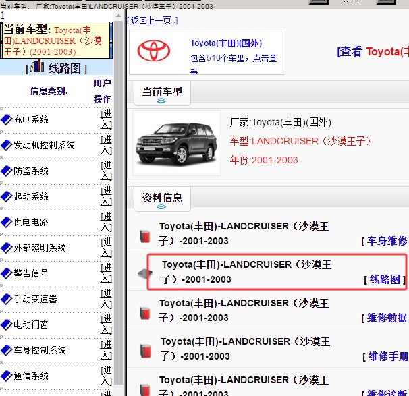Viewport: 409px width, 396px height.
Task: Click the blue book icon beside 警告信号
Action: tap(7, 273)
